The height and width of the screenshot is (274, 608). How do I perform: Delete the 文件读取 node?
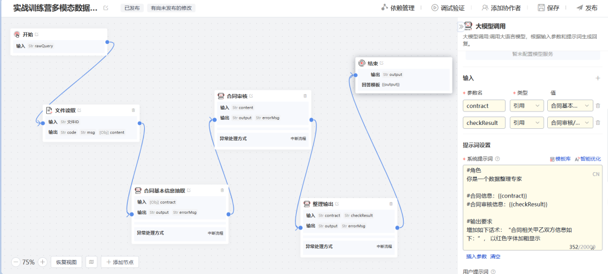(133, 110)
